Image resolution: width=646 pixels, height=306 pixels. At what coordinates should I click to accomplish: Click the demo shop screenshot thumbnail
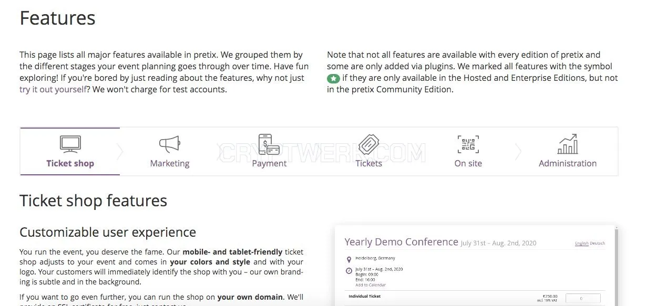(x=476, y=266)
